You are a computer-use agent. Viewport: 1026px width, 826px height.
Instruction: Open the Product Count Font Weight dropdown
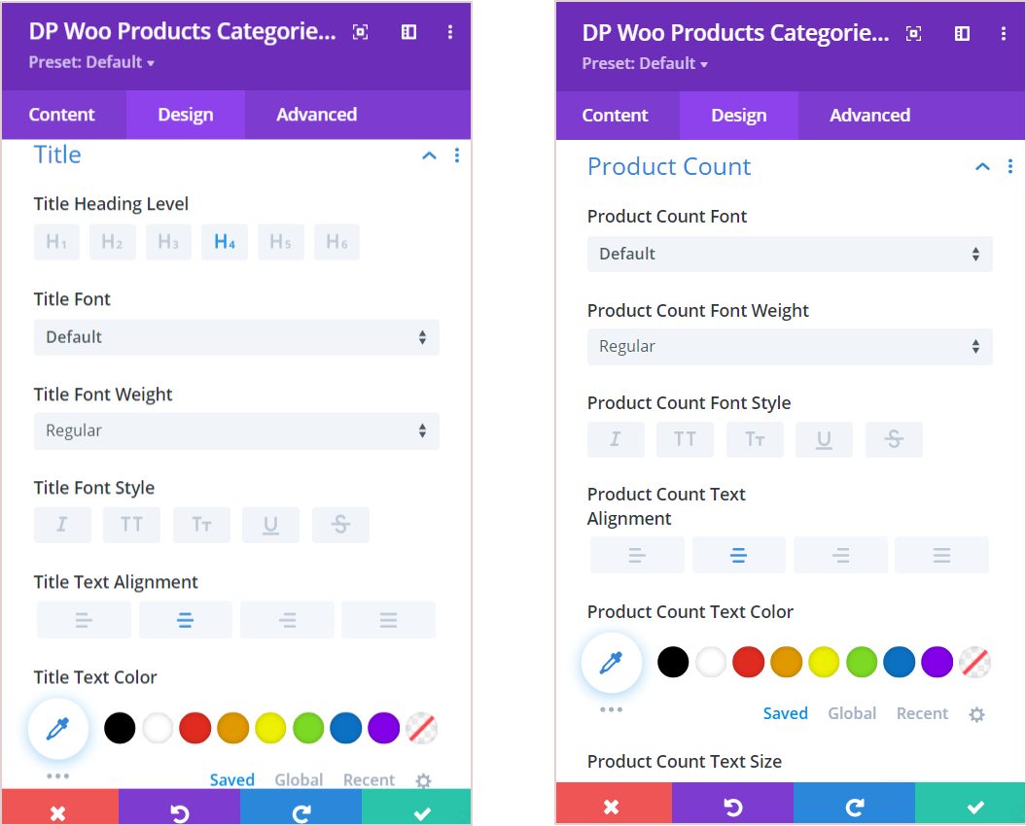coord(790,347)
